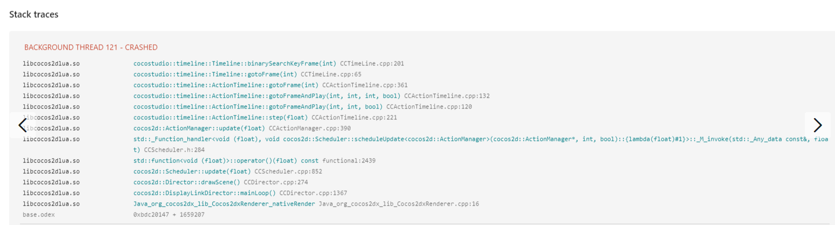Click the Stack traces section heading
The width and height of the screenshot is (835, 225).
(x=33, y=15)
